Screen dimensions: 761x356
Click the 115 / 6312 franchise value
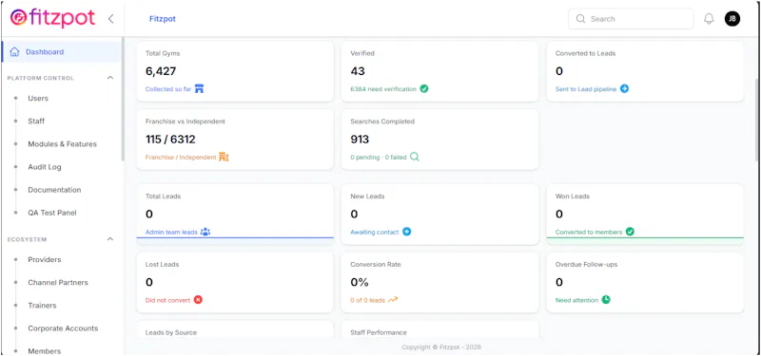point(170,140)
